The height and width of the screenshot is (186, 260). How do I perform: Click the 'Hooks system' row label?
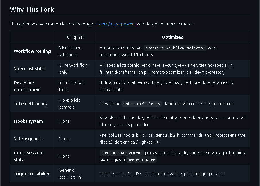[x=28, y=121]
